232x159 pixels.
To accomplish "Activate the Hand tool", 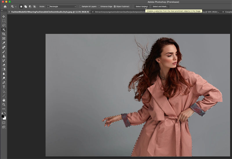I will pyautogui.click(x=4, y=100).
